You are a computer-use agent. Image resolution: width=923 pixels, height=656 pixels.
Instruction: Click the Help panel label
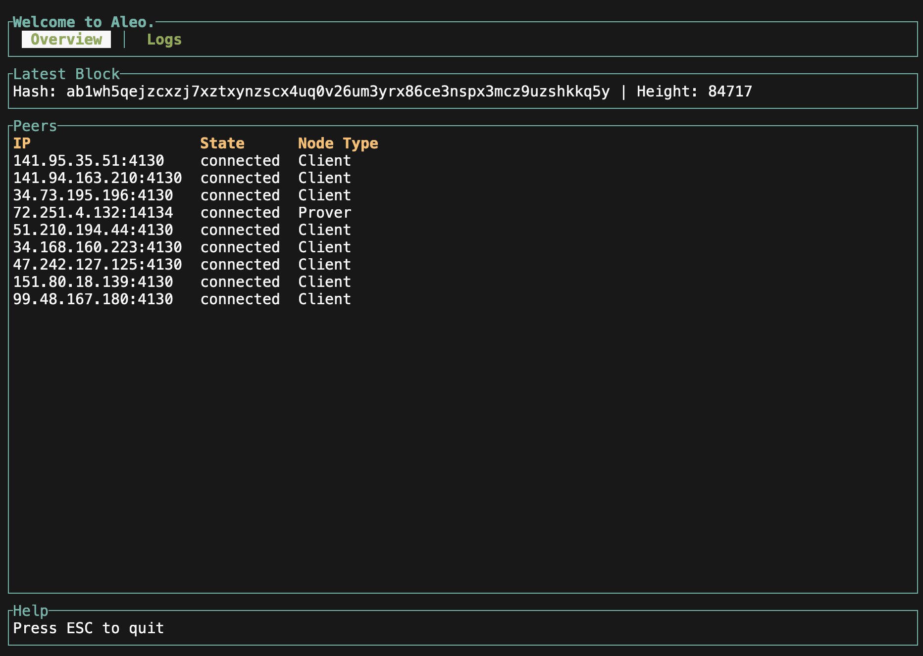click(x=30, y=611)
